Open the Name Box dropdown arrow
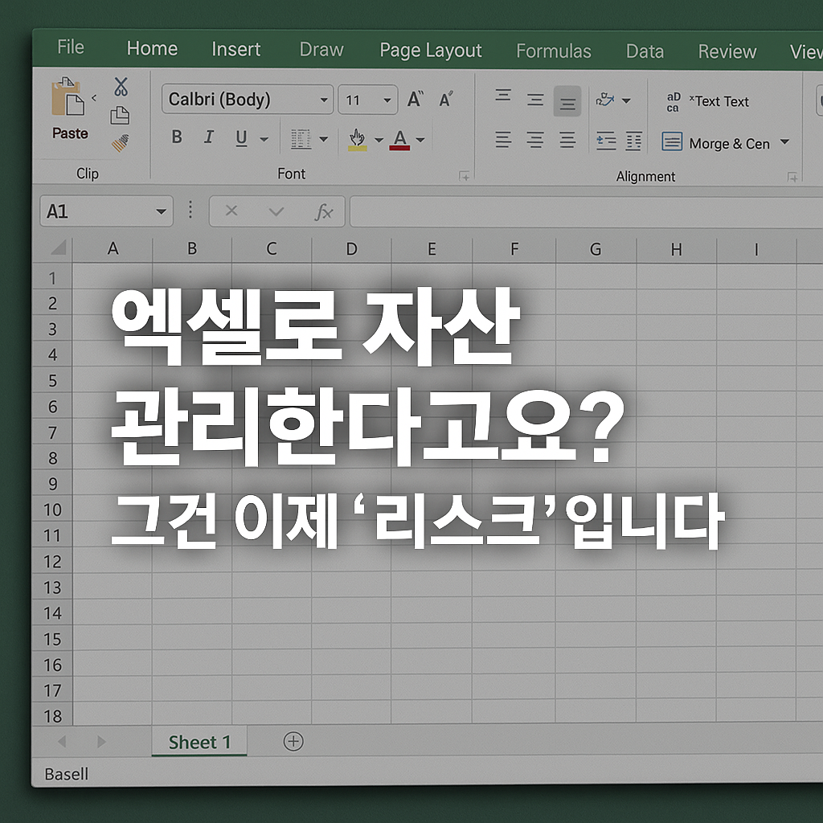Image resolution: width=823 pixels, height=823 pixels. pos(161,212)
